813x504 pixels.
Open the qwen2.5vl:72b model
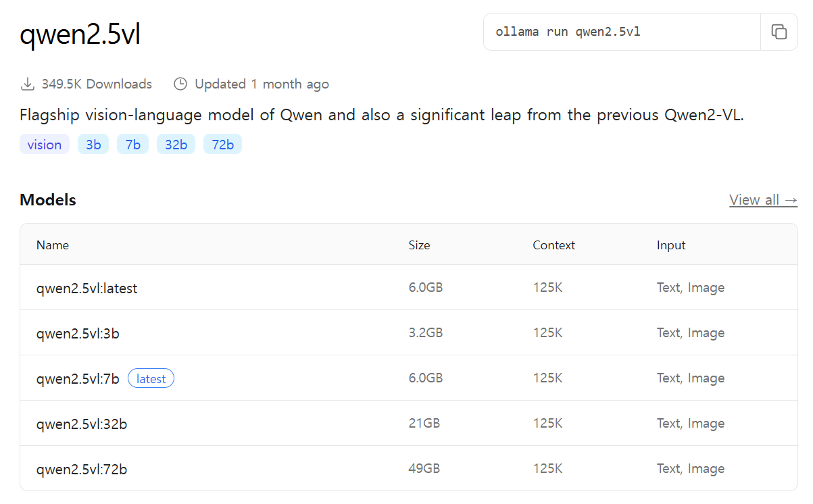click(81, 470)
